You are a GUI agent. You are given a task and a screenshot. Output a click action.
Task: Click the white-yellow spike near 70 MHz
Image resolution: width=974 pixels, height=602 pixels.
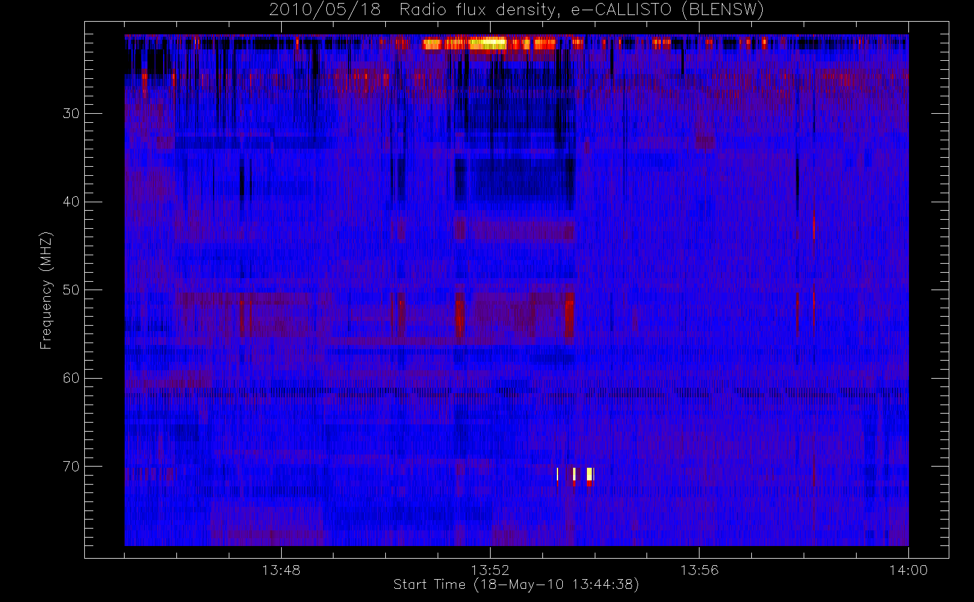pos(590,474)
